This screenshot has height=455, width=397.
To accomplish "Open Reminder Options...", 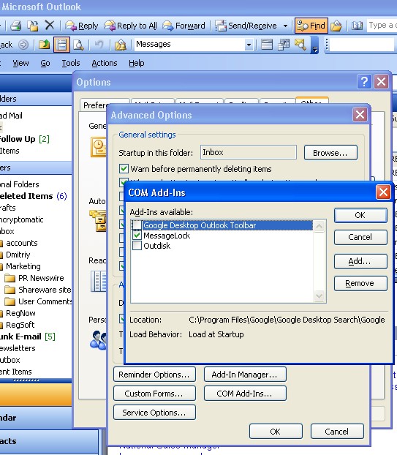I will click(154, 375).
